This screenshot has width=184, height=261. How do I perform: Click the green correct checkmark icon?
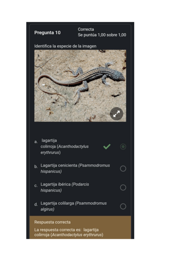pos(107,147)
